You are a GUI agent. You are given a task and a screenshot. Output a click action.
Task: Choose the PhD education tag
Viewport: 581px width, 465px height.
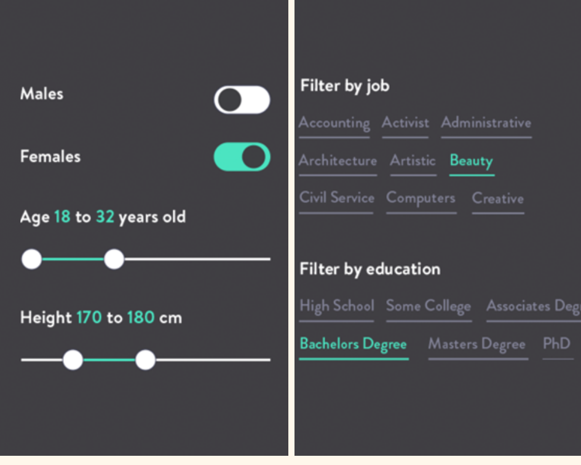coord(556,344)
